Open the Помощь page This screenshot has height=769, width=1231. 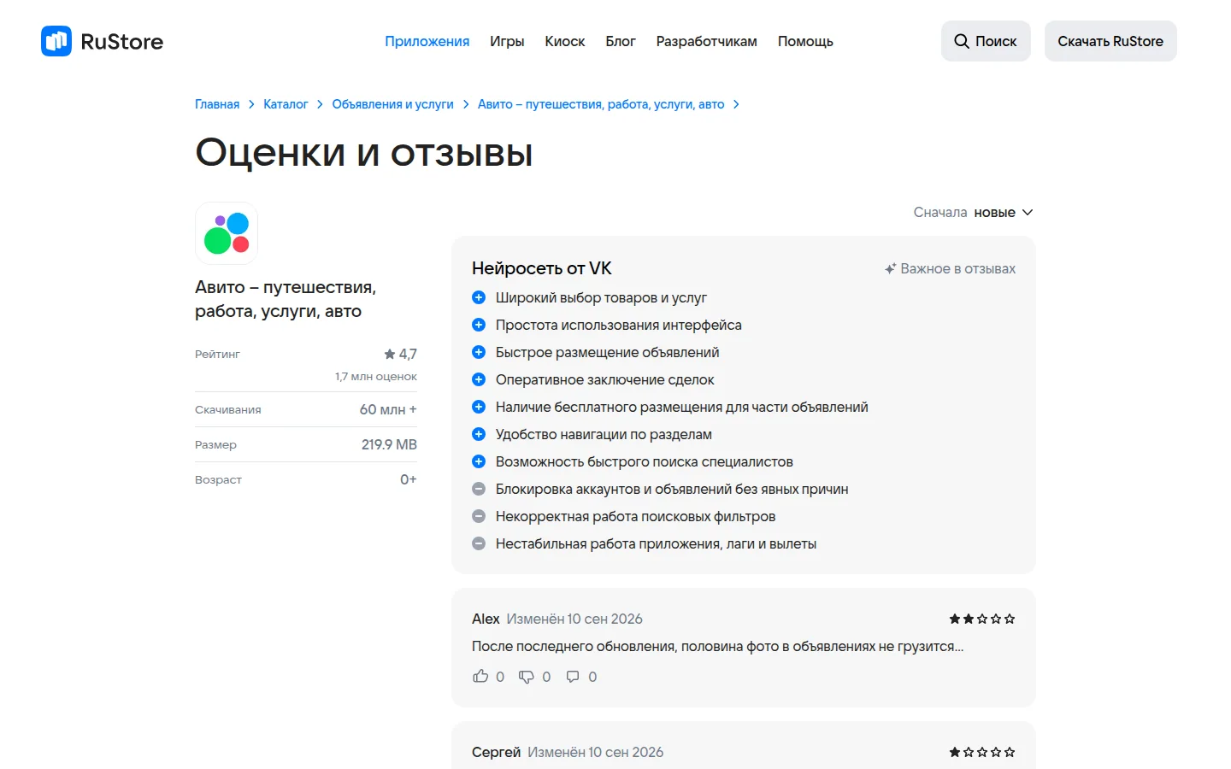click(805, 41)
